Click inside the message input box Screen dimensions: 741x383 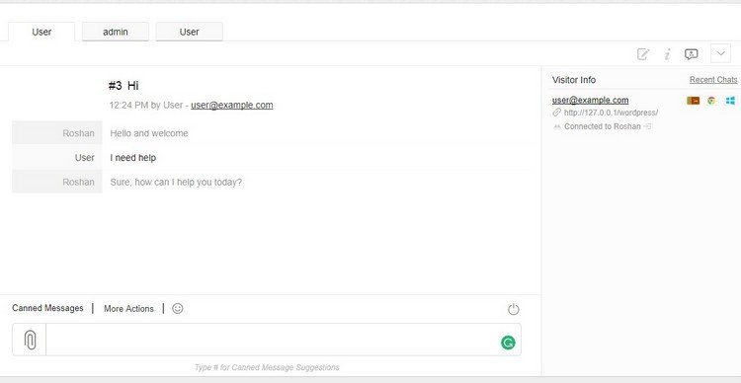(284, 340)
